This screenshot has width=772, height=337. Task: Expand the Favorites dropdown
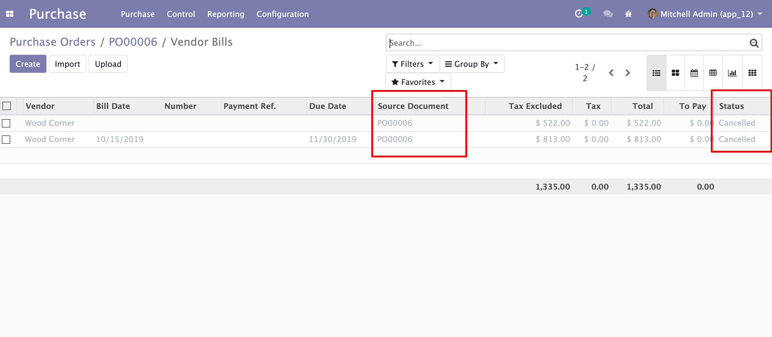click(418, 82)
